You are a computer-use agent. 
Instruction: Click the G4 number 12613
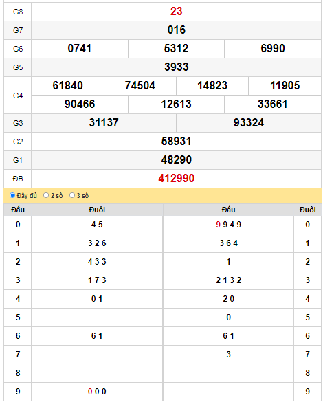177,104
